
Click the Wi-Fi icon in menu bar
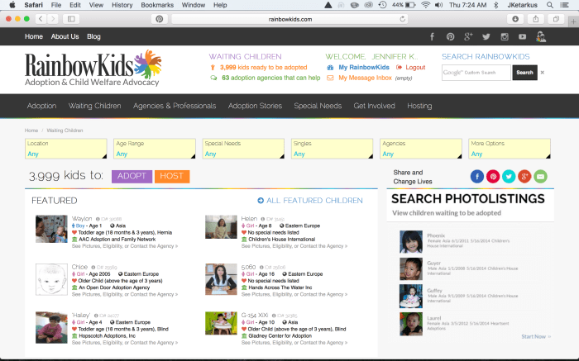pyautogui.click(x=426, y=5)
